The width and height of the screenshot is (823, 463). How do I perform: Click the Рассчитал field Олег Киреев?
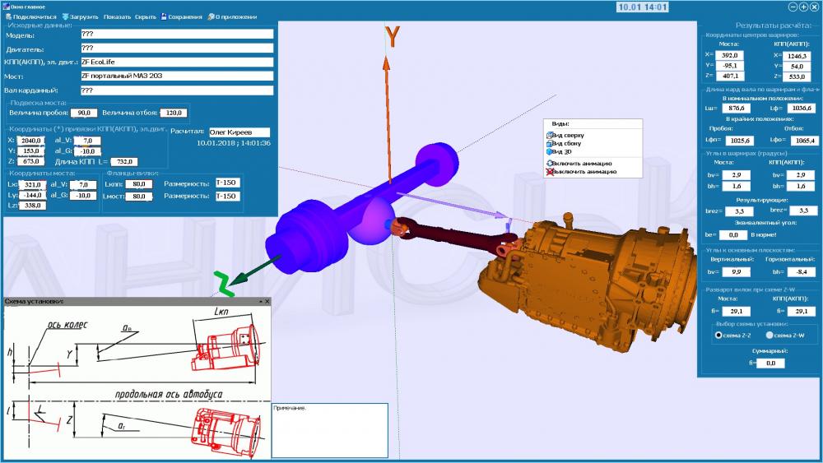[x=239, y=132]
